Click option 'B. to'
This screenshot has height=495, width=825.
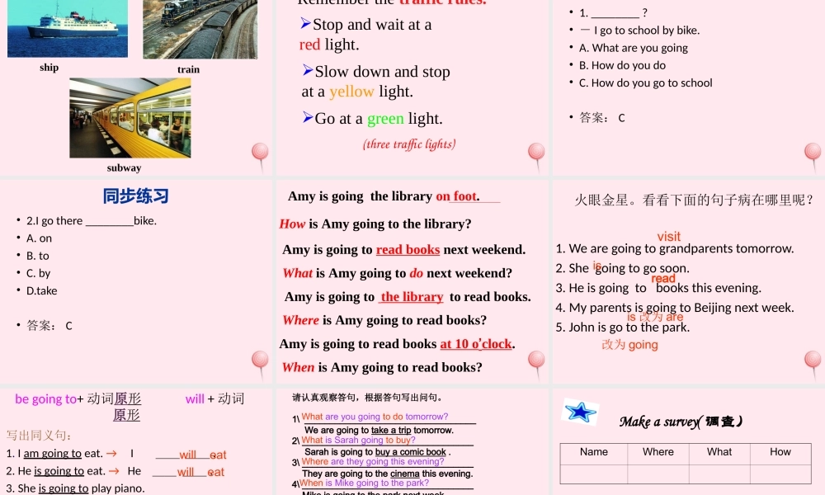pos(38,256)
